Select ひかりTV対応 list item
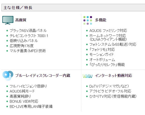The width and height of the screenshot is (145, 115). pyautogui.click(x=113, y=97)
